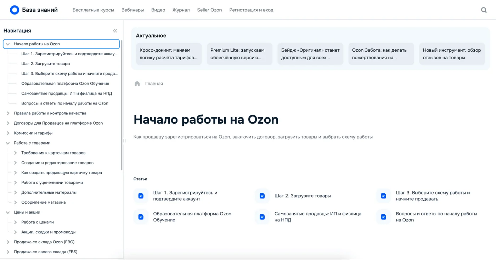Click the article icon for Образовательная платформа Ozon Обучение
This screenshot has height=260, width=496.
pos(141,217)
